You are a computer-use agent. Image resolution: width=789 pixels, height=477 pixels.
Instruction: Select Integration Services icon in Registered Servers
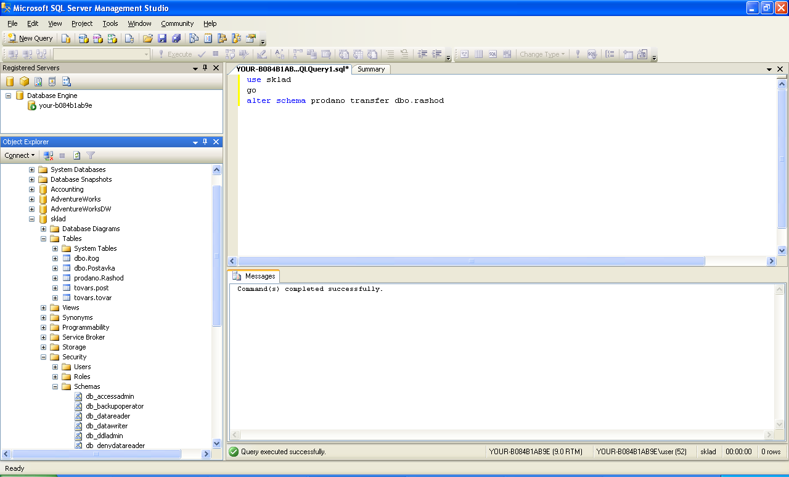[67, 81]
